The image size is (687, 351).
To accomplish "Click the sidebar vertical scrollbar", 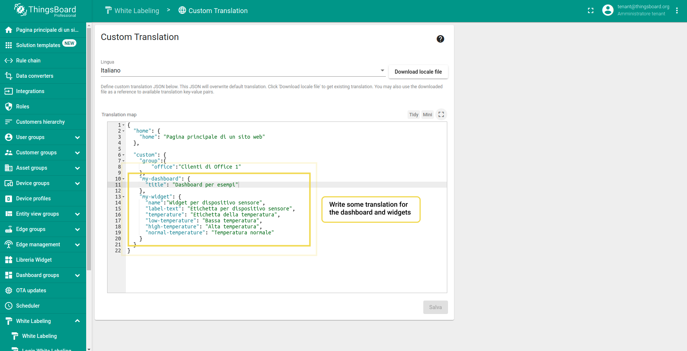I will (89, 150).
